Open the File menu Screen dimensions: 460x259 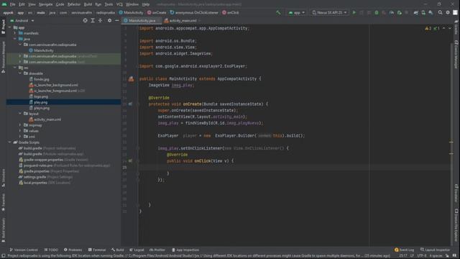(x=12, y=4)
